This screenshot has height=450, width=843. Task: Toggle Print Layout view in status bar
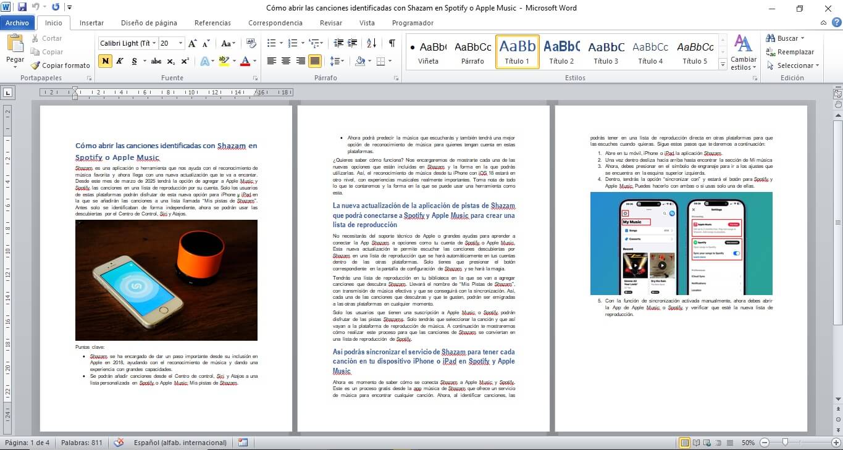(x=685, y=443)
